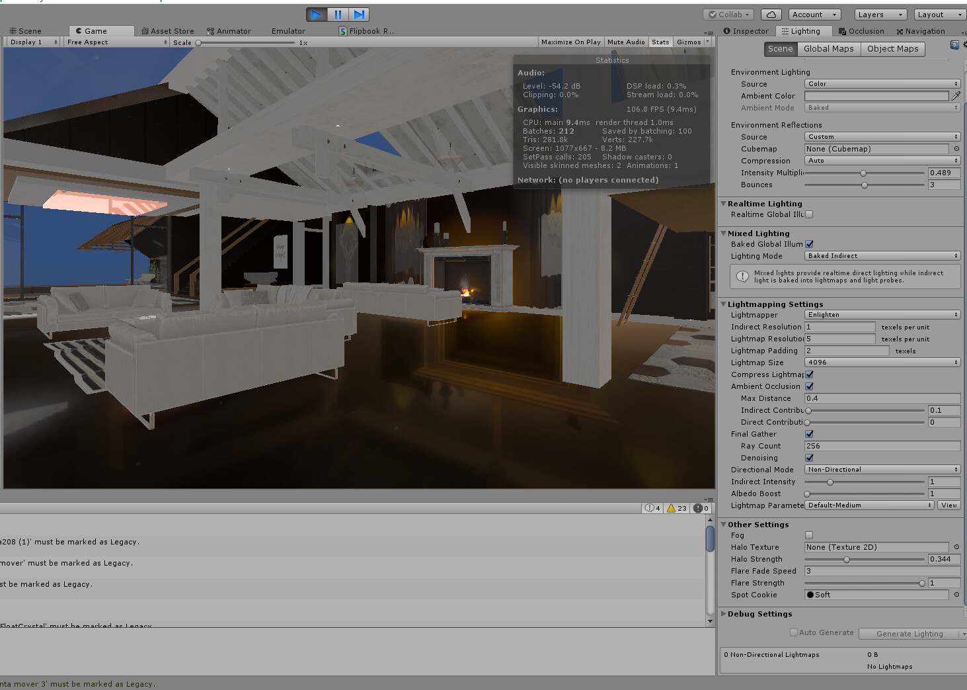Image resolution: width=967 pixels, height=690 pixels.
Task: Switch to the Object Maps tab
Action: click(892, 48)
